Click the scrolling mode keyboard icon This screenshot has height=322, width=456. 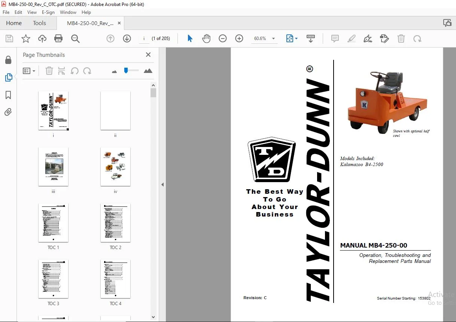click(x=311, y=39)
